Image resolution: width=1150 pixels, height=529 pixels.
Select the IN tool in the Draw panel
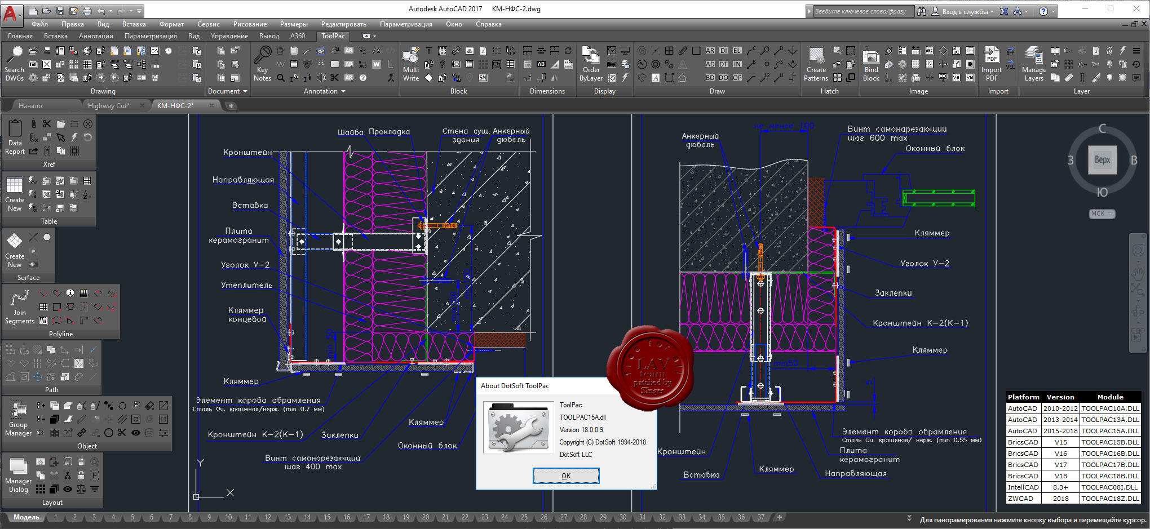[x=737, y=64]
